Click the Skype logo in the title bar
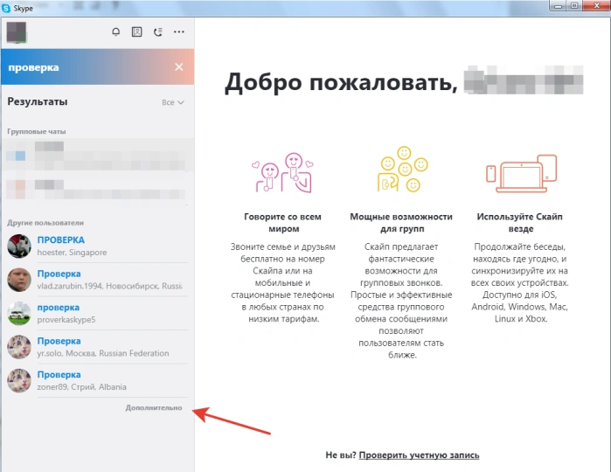Viewport: 611px width, 472px height. pyautogui.click(x=6, y=8)
